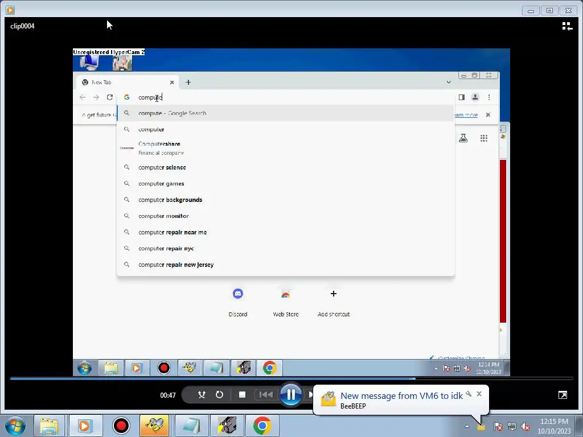The image size is (583, 437).
Task: Select the computer repair nyc suggestion
Action: tap(286, 249)
